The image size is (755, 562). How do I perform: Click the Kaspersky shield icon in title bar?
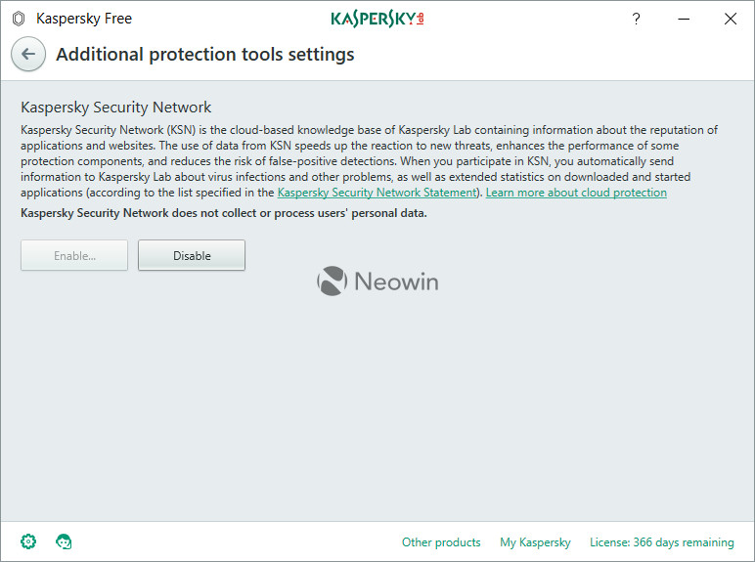(x=19, y=19)
